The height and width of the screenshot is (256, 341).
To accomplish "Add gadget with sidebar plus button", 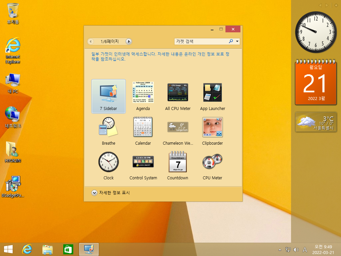I will [x=336, y=5].
